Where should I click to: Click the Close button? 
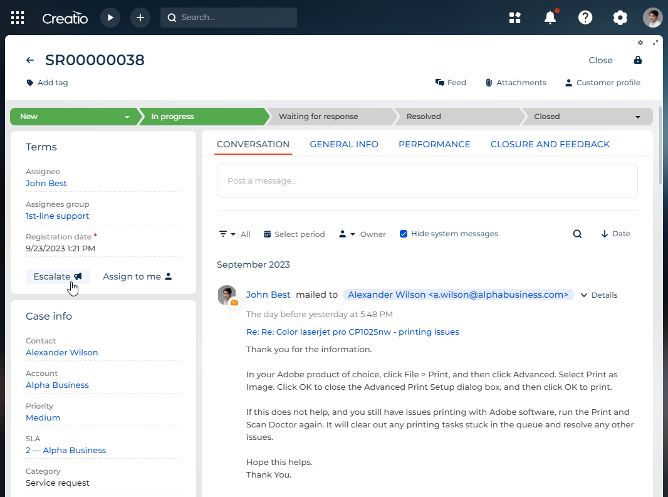click(600, 60)
